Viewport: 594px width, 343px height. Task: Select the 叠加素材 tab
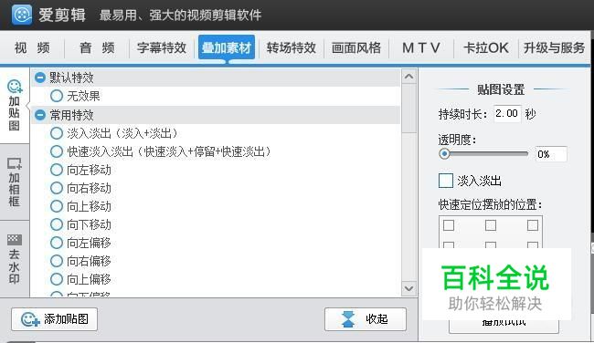[227, 48]
